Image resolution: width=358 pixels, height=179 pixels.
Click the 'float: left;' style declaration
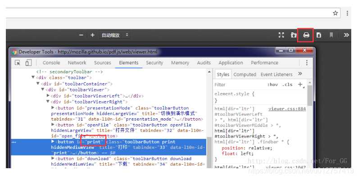237,153
